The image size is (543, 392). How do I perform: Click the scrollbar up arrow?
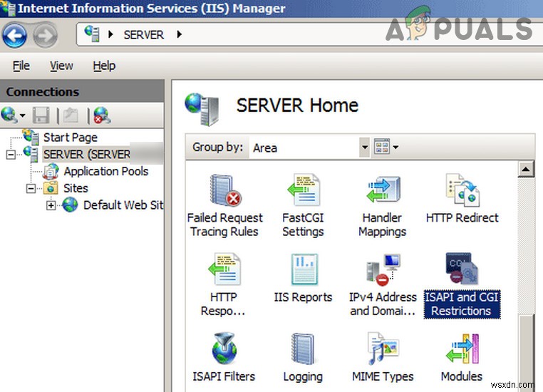point(526,170)
